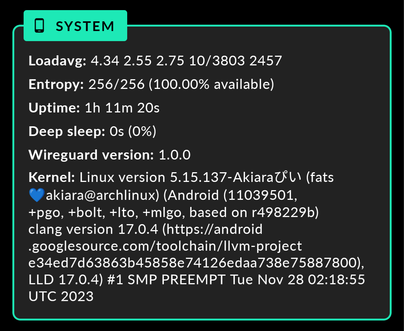Click the Loadavg label
The height and width of the screenshot is (331, 404).
(x=57, y=61)
